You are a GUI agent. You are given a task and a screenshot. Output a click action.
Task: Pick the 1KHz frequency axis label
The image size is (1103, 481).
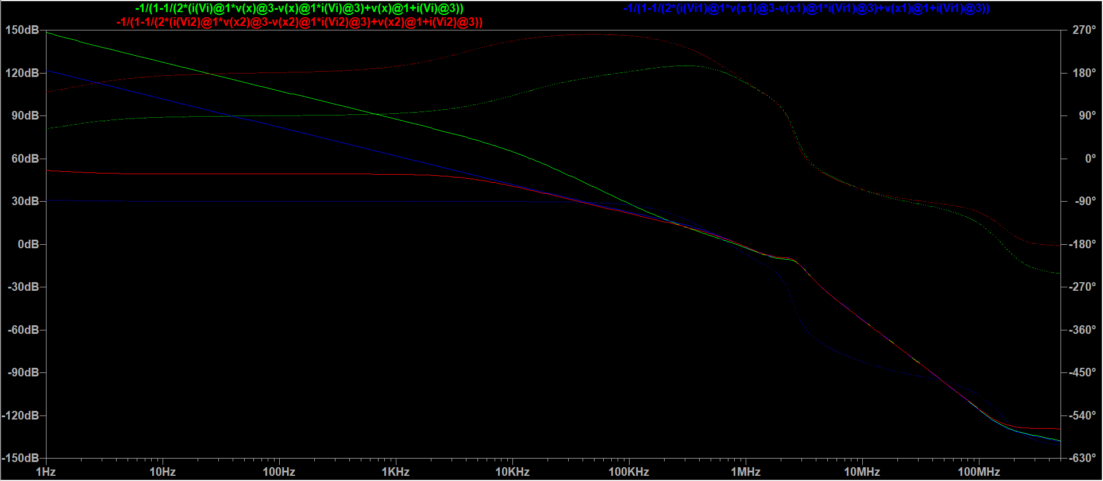click(396, 472)
